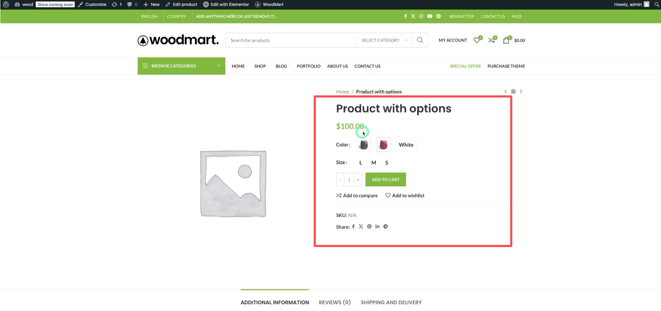Share product on Pinterest

[369, 226]
